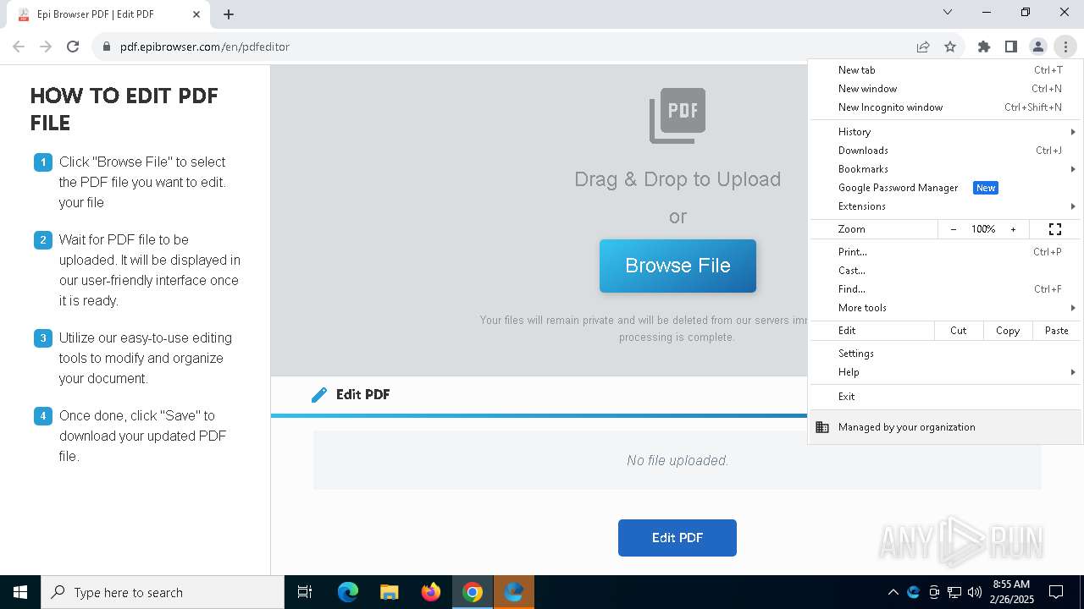Viewport: 1084px width, 609px height.
Task: Bookmark this page with star icon
Action: pos(950,47)
